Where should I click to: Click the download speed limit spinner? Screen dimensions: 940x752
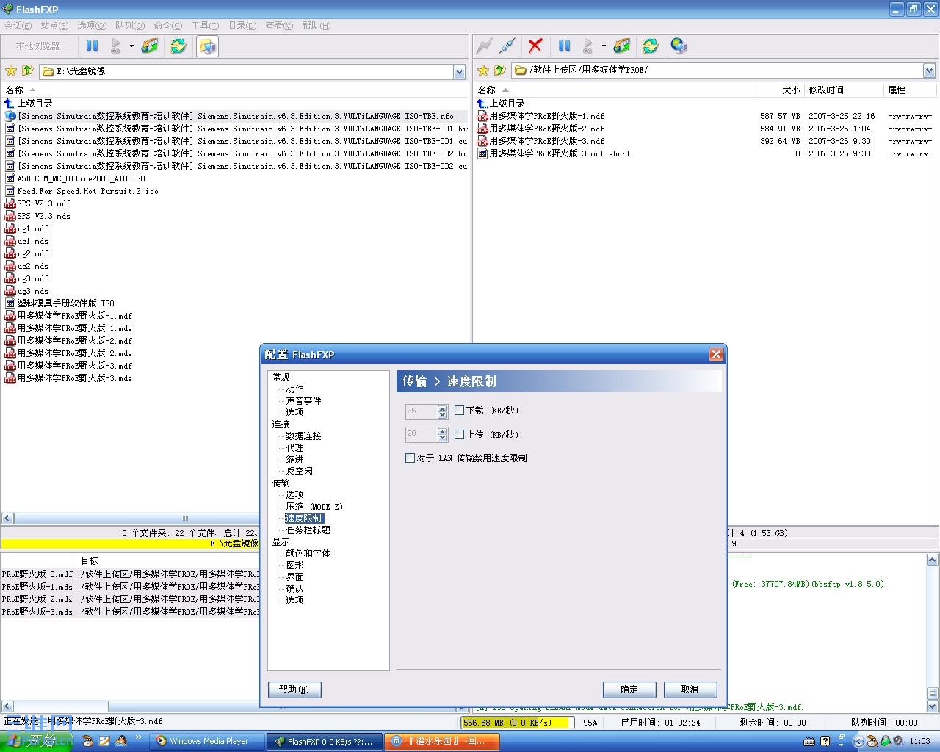(442, 411)
